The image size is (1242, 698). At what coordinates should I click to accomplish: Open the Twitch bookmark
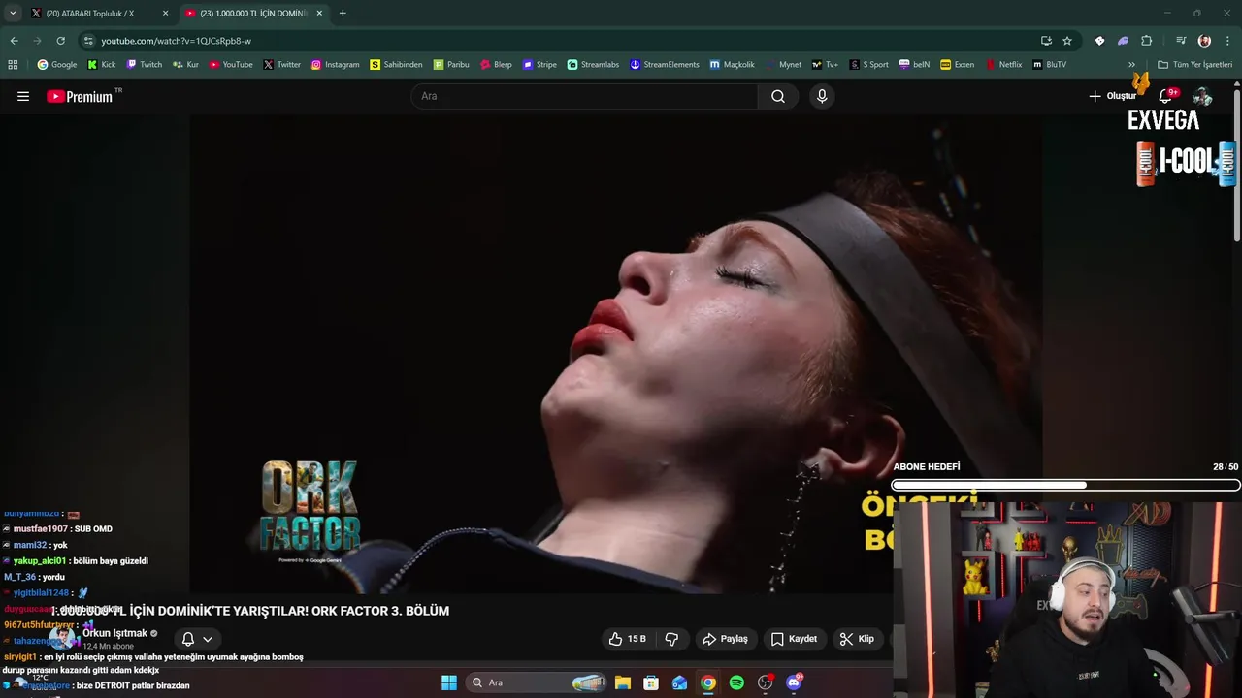tap(145, 65)
